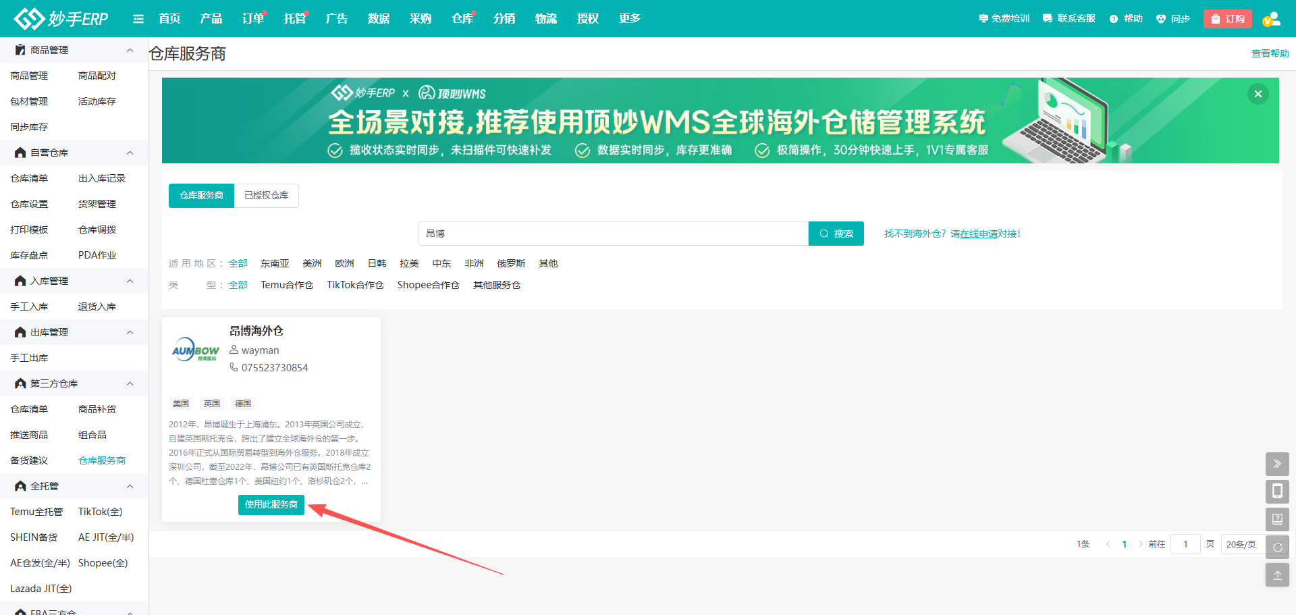
Task: Open the 采购 top menu
Action: [x=421, y=19]
